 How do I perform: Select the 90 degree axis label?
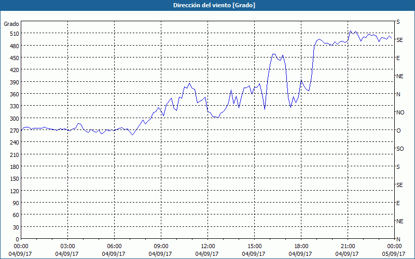pyautogui.click(x=16, y=203)
